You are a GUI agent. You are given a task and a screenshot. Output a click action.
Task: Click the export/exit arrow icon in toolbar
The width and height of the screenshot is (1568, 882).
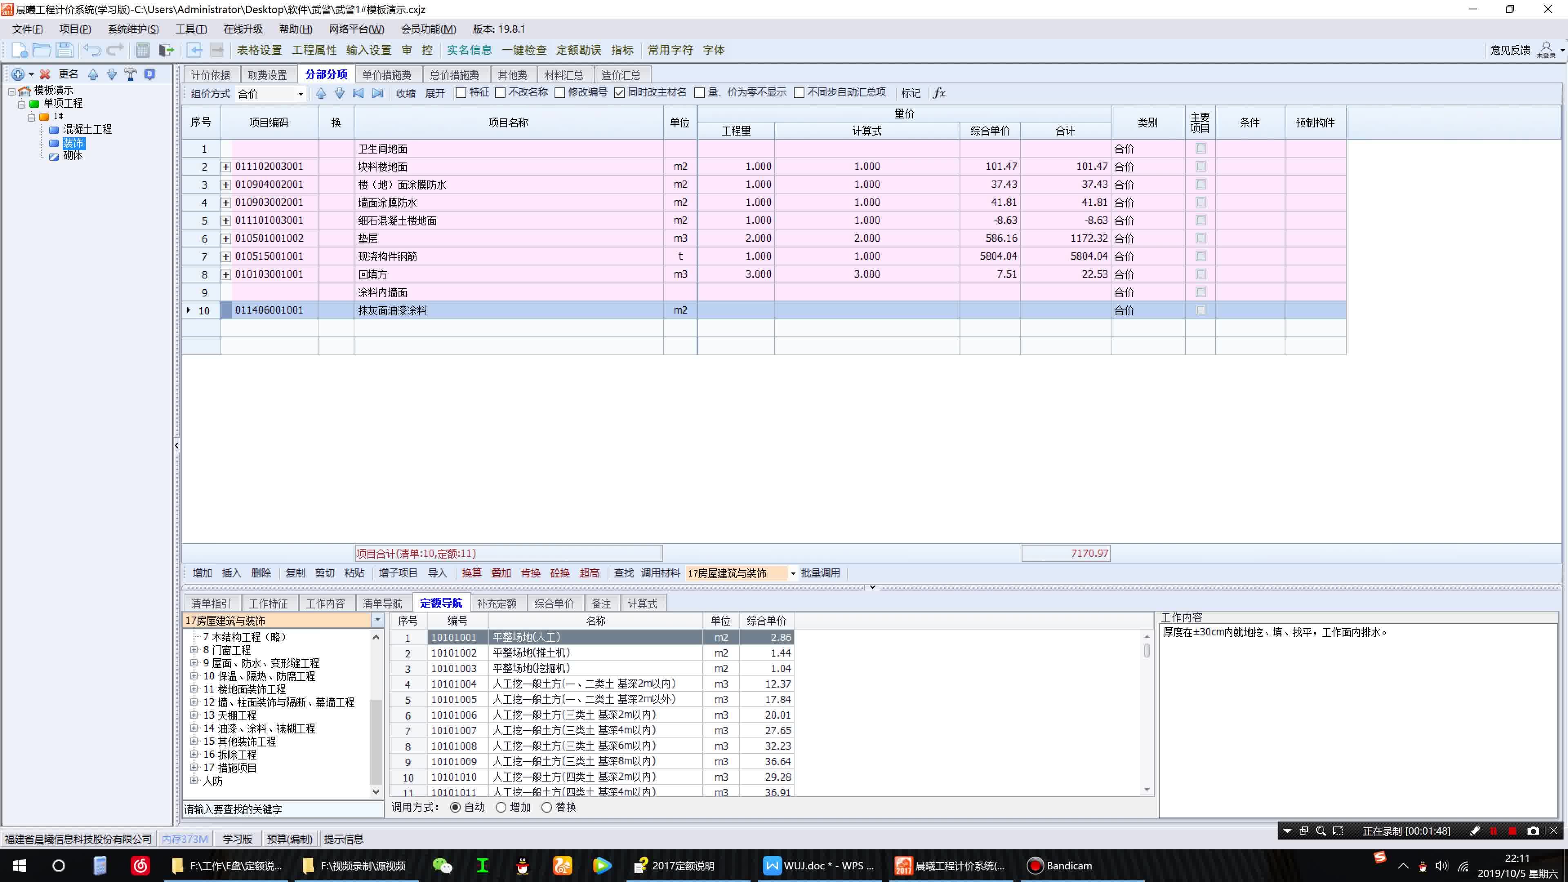click(166, 50)
